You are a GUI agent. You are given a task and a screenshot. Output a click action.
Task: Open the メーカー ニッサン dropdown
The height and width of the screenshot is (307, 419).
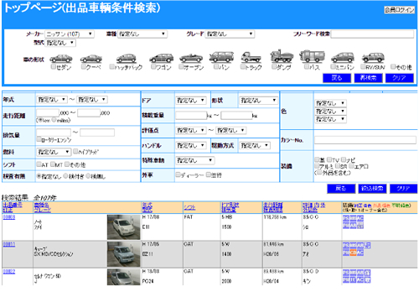(x=70, y=34)
